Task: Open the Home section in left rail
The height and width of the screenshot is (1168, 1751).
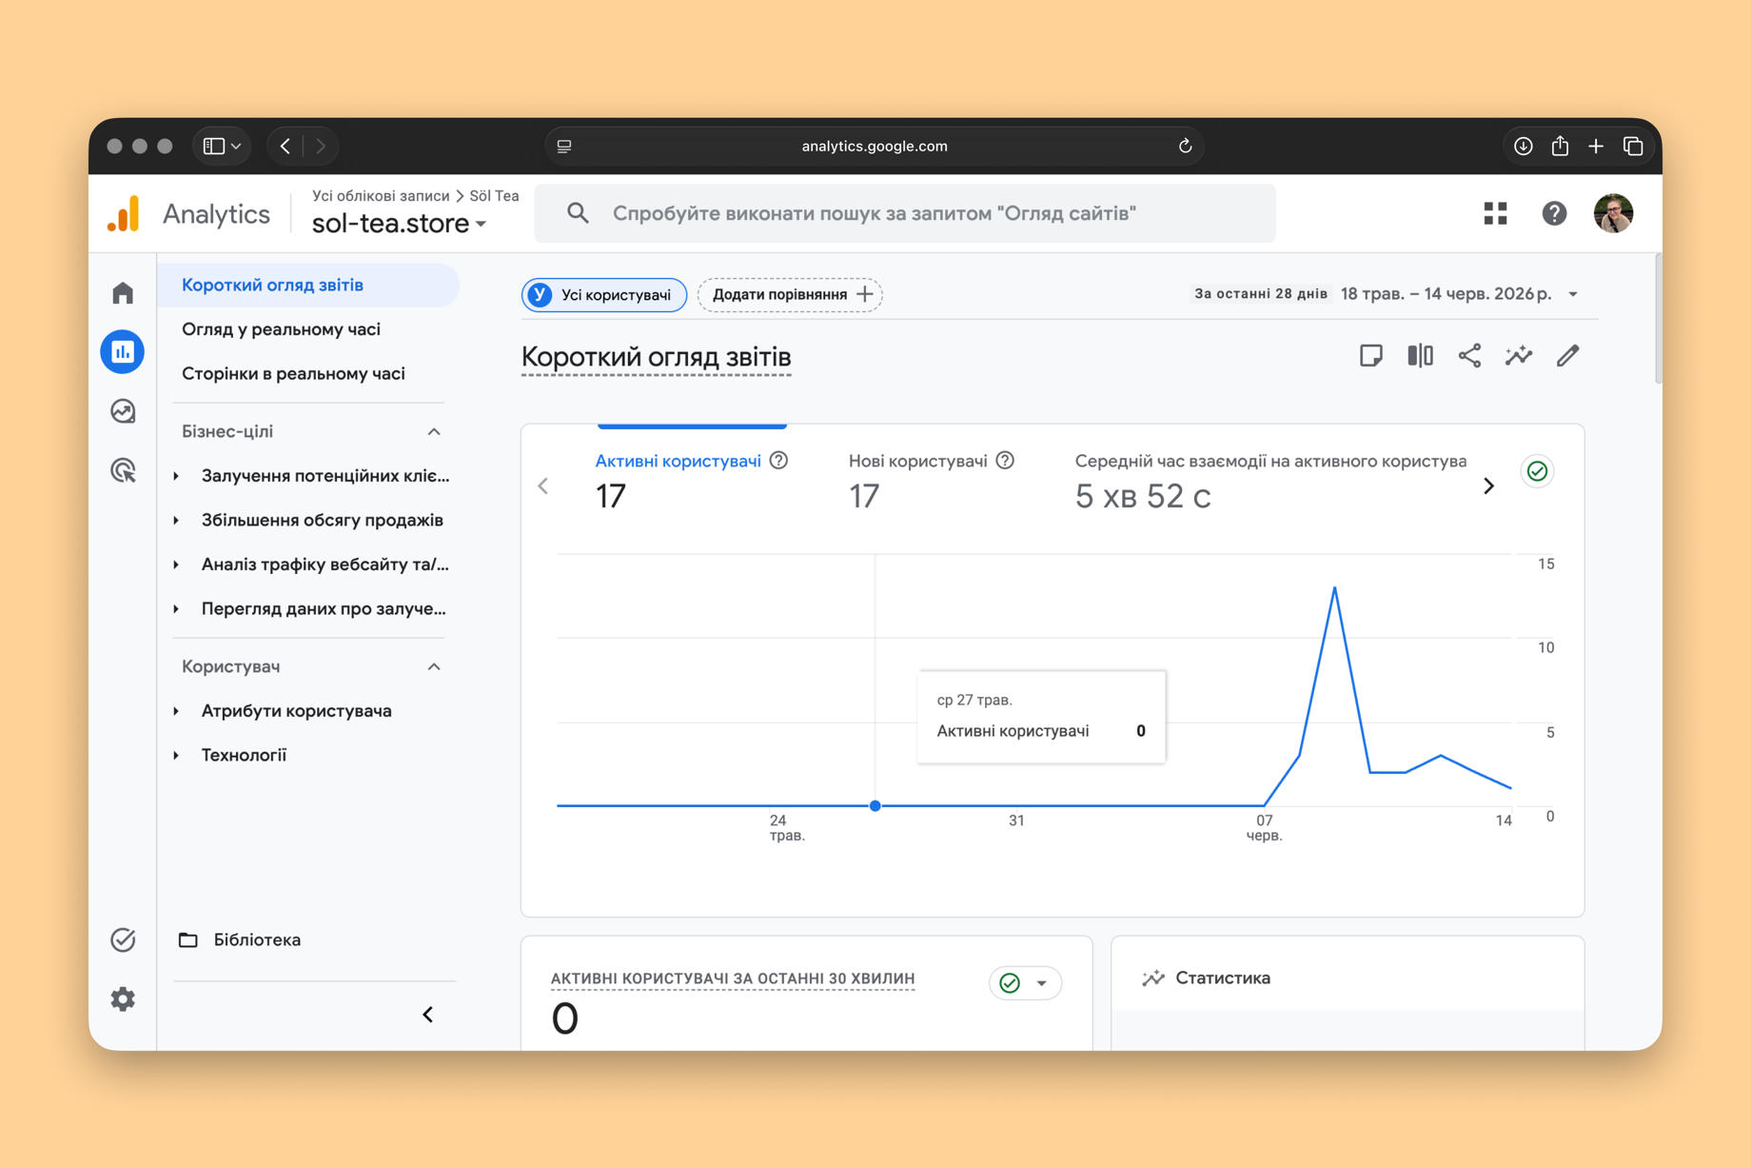Action: [123, 292]
